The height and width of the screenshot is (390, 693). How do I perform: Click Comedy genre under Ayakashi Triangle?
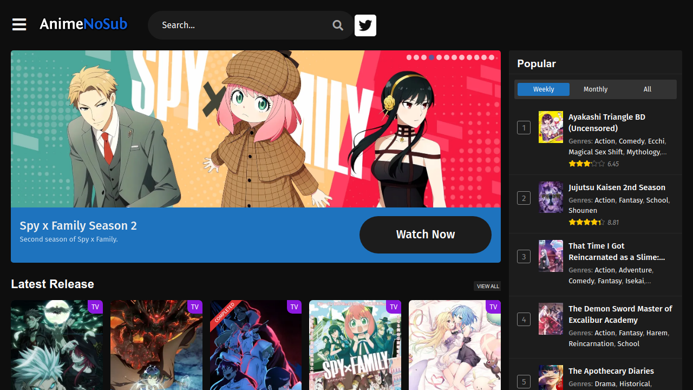click(x=631, y=141)
